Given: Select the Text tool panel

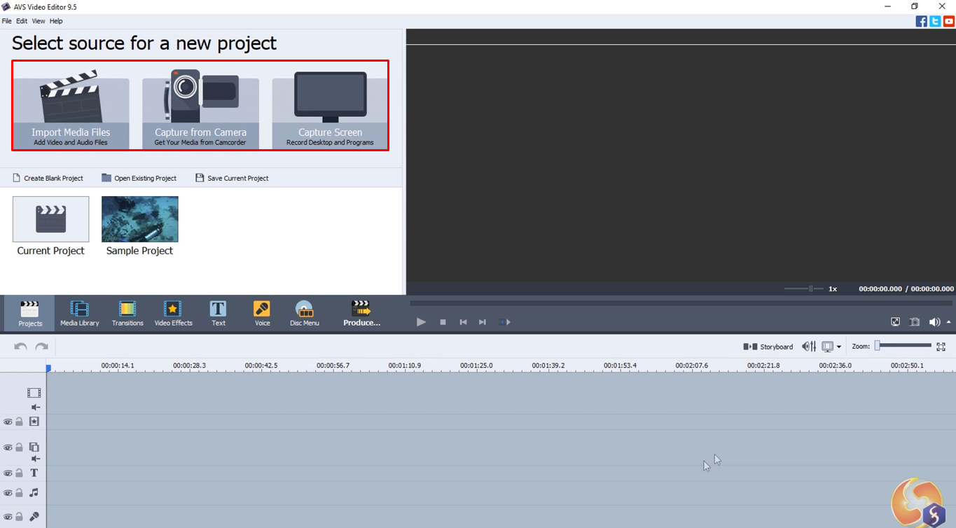Looking at the screenshot, I should 218,312.
